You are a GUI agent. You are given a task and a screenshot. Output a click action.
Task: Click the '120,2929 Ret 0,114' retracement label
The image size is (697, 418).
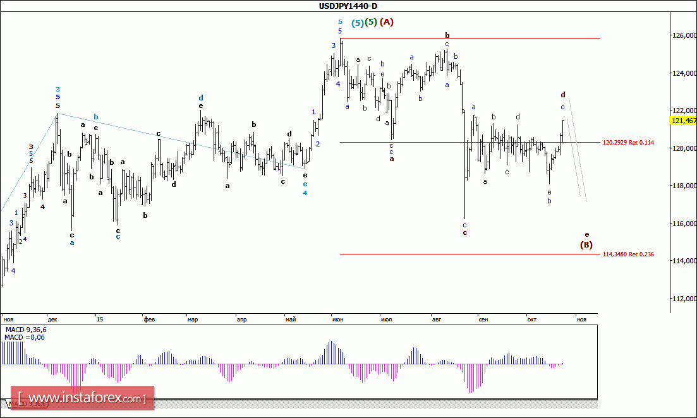click(628, 143)
